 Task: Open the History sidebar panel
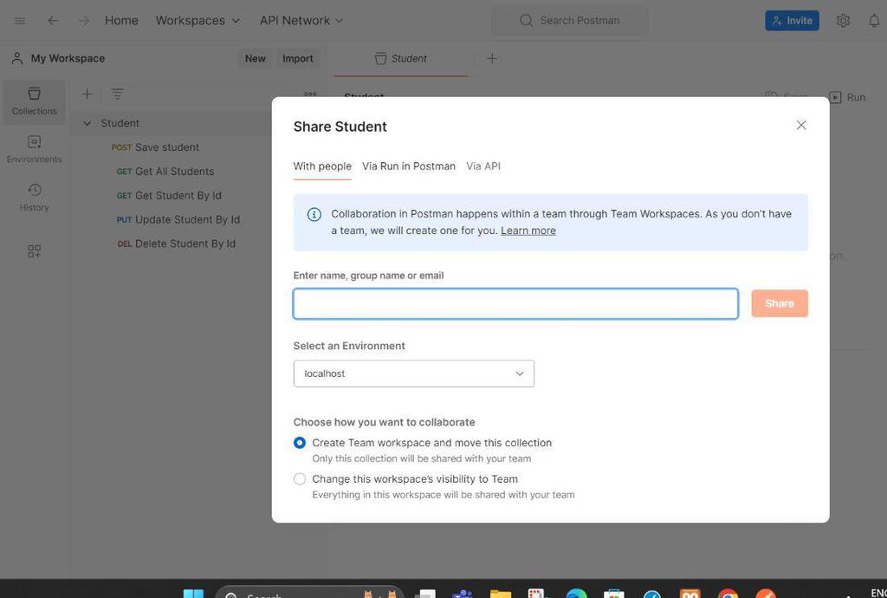(x=34, y=197)
